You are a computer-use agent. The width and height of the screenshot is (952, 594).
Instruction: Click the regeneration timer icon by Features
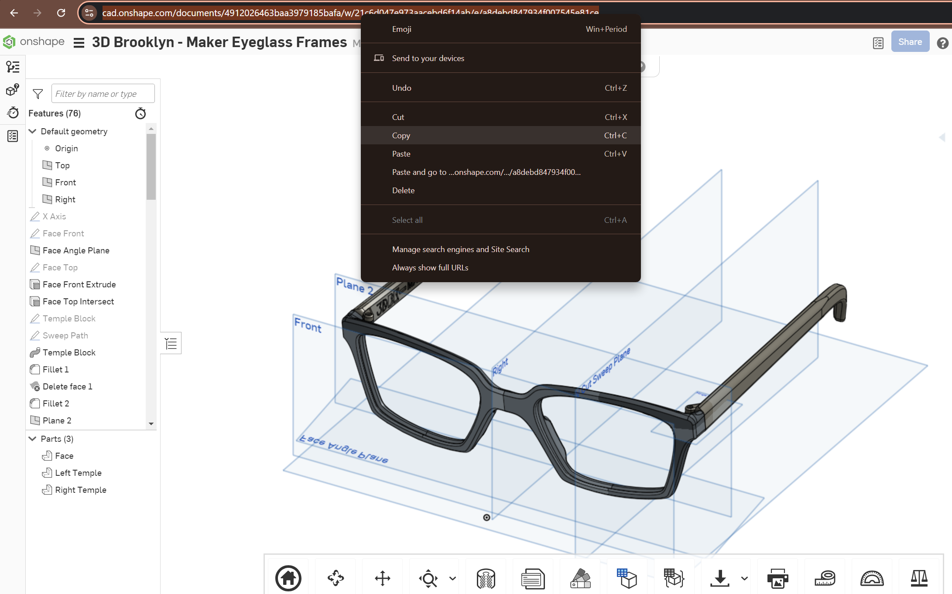[140, 113]
